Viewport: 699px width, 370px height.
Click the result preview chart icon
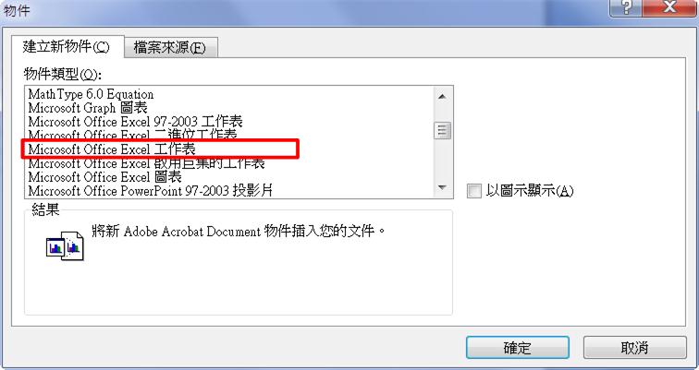[x=65, y=246]
